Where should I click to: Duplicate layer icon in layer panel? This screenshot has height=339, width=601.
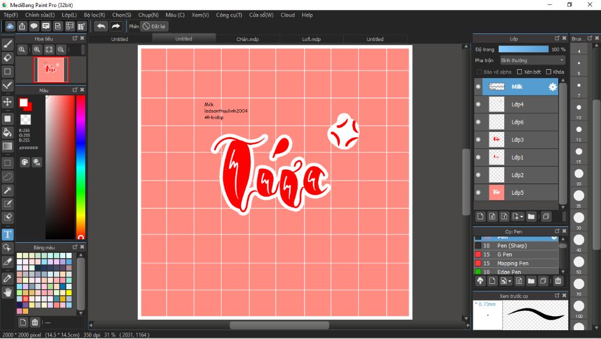546,216
